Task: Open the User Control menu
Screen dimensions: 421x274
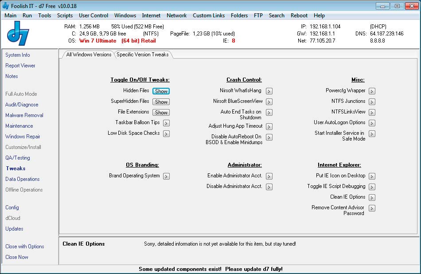Action: (x=94, y=16)
